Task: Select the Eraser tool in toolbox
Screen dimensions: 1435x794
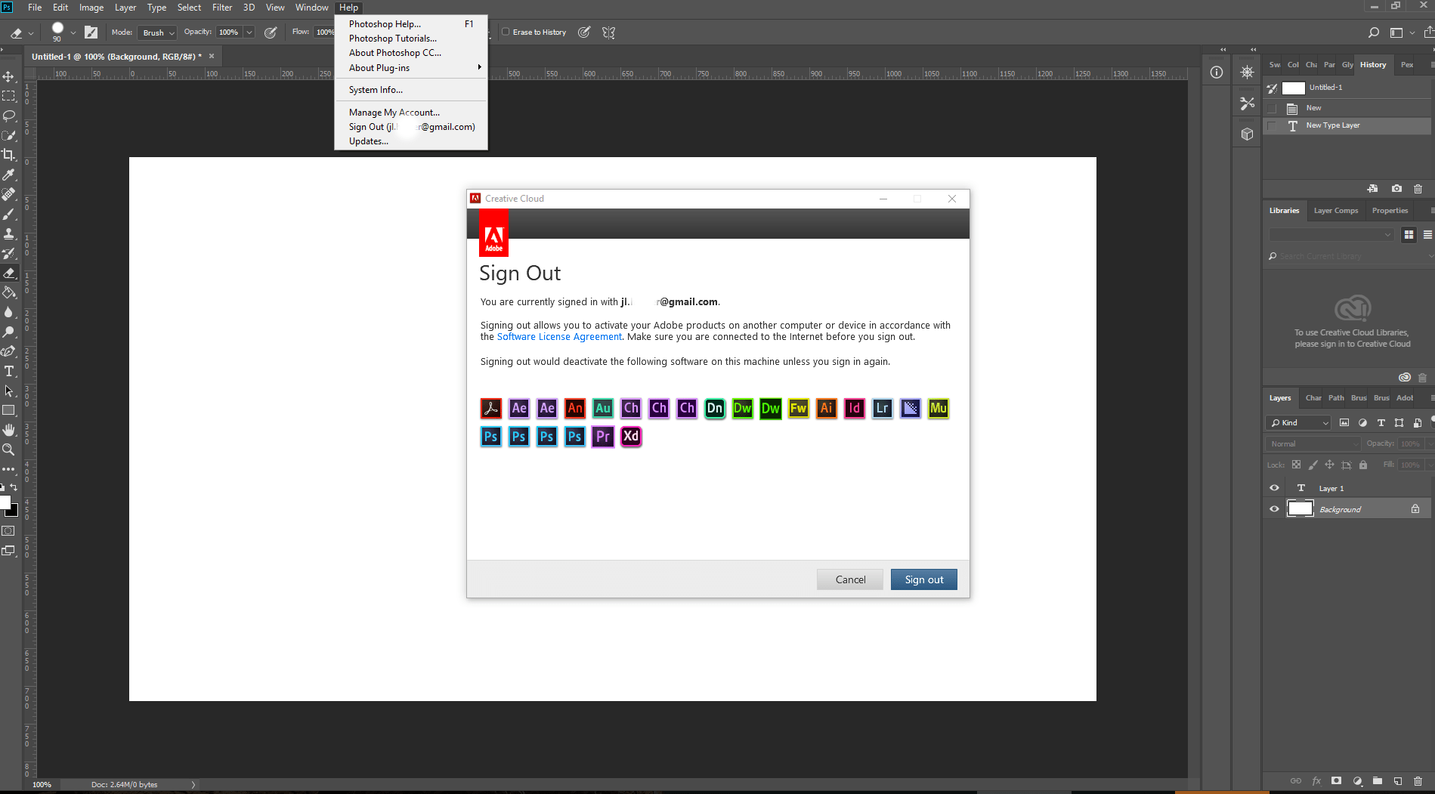Action: coord(9,273)
